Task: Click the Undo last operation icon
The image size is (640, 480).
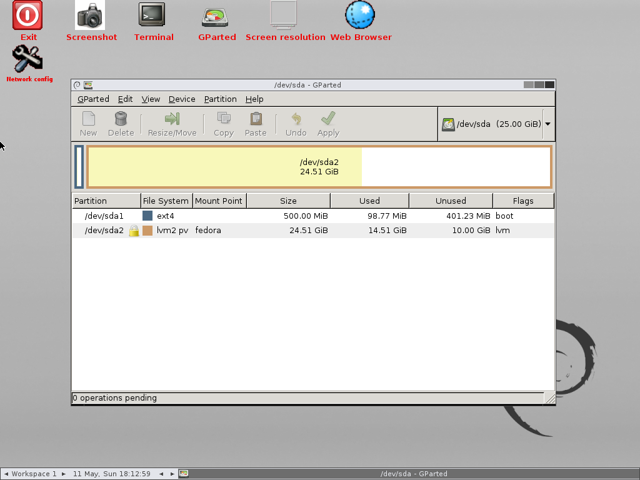Action: [x=296, y=119]
